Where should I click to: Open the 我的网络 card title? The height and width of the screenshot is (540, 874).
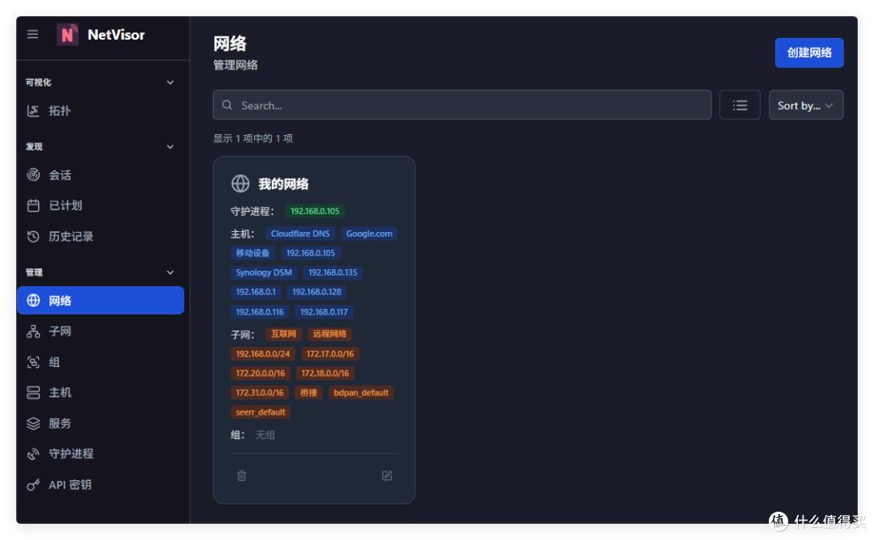(283, 184)
